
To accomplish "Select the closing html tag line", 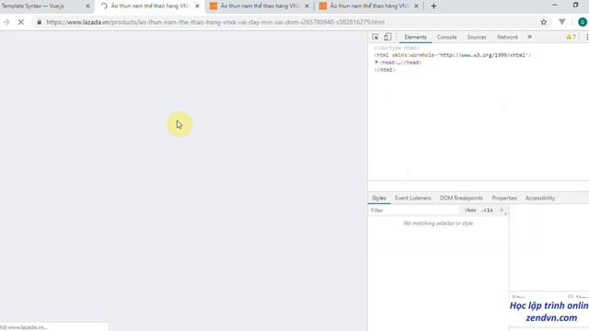I will (x=385, y=70).
